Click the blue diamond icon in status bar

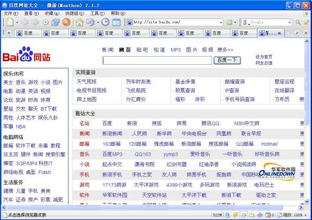(x=260, y=215)
